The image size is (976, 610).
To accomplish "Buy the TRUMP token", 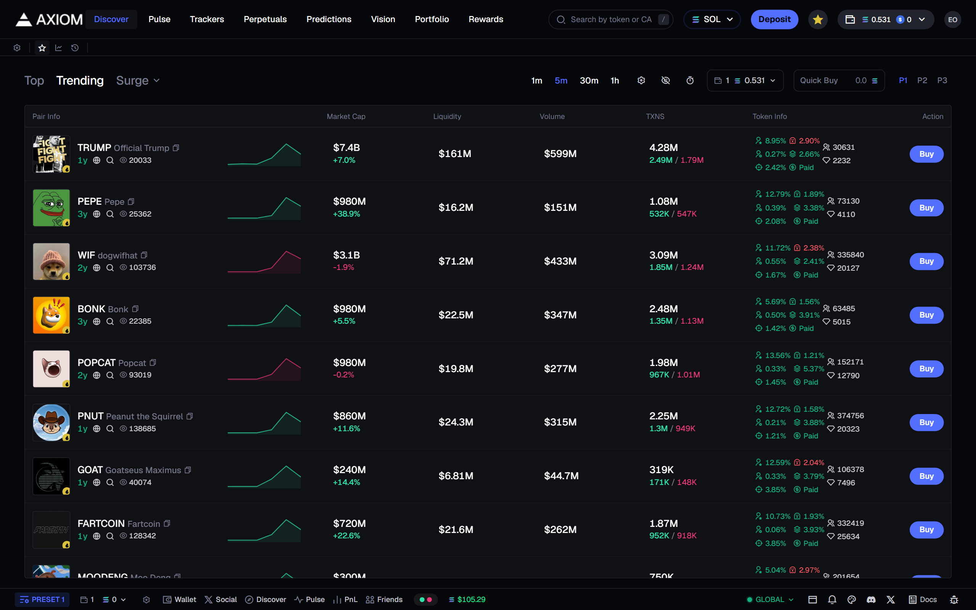I will (x=926, y=154).
